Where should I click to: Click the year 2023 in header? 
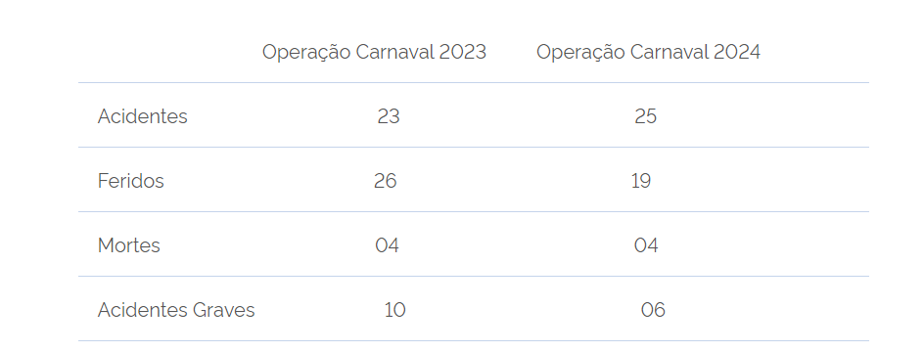pyautogui.click(x=463, y=53)
